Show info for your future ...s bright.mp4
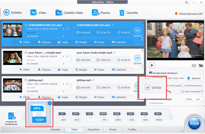The image size is (205, 134). (x=26, y=53)
